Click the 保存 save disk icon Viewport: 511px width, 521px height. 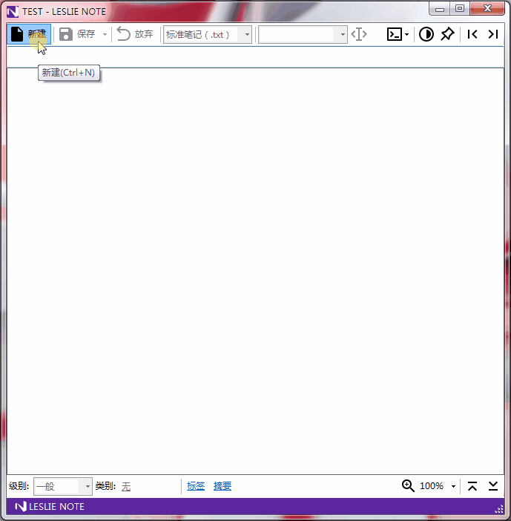click(66, 34)
